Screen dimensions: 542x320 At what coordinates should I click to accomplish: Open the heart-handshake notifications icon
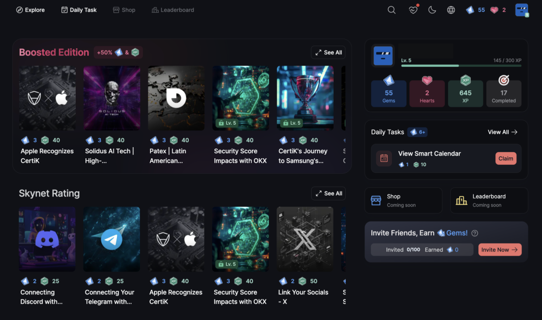coord(413,10)
